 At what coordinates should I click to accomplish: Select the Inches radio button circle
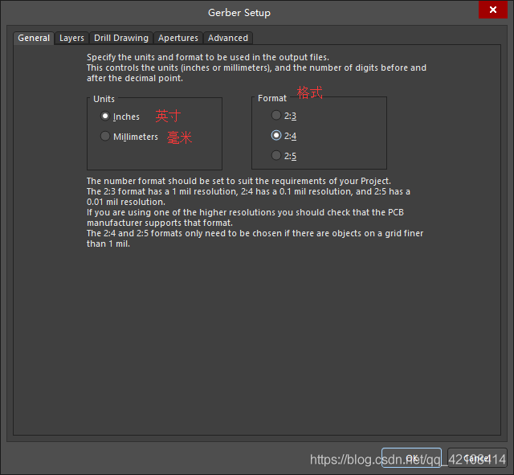tap(105, 116)
